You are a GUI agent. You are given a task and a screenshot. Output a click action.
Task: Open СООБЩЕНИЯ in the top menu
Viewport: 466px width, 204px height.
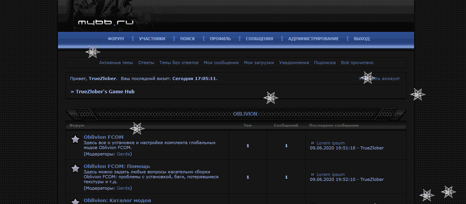coord(259,39)
